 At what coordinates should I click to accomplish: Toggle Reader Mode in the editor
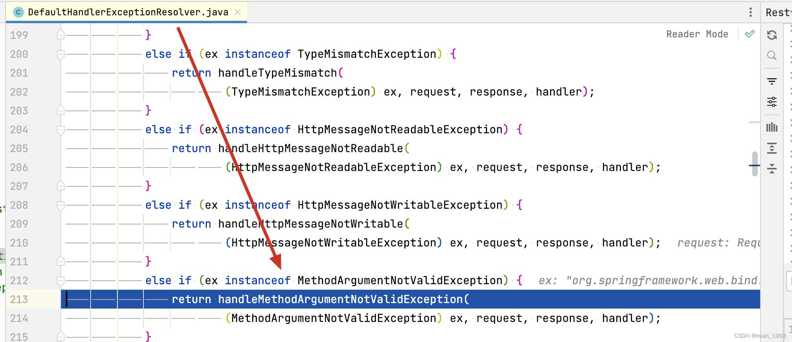697,34
